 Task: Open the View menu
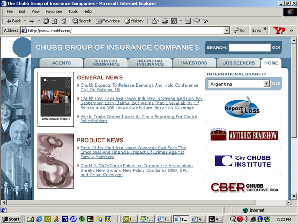click(36, 11)
